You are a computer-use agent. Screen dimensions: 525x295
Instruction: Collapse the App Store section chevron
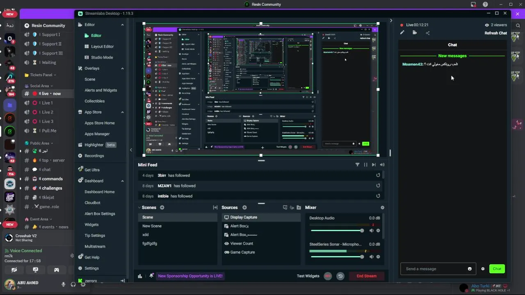(122, 112)
